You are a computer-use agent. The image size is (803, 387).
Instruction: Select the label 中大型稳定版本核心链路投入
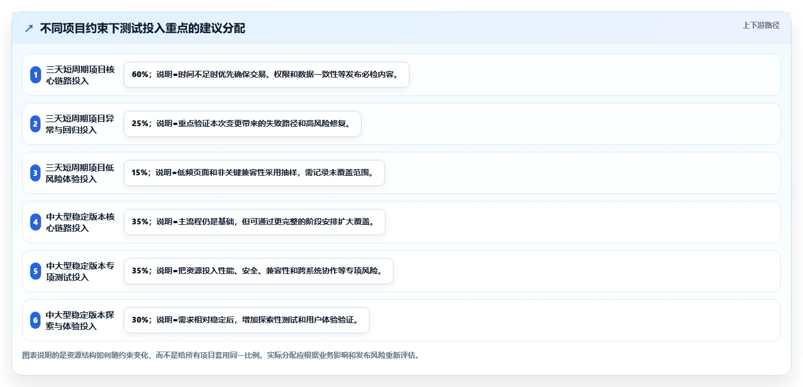tap(80, 222)
